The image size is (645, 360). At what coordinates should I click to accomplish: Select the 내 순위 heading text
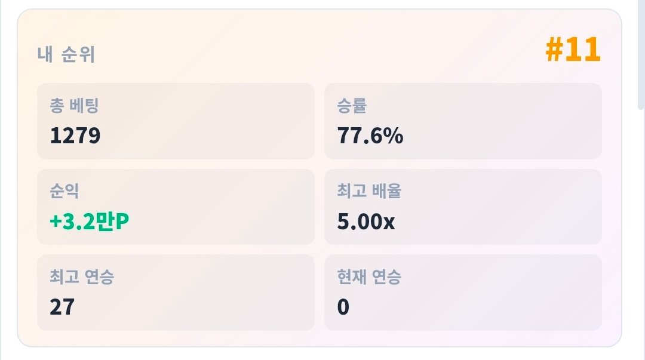click(x=66, y=54)
